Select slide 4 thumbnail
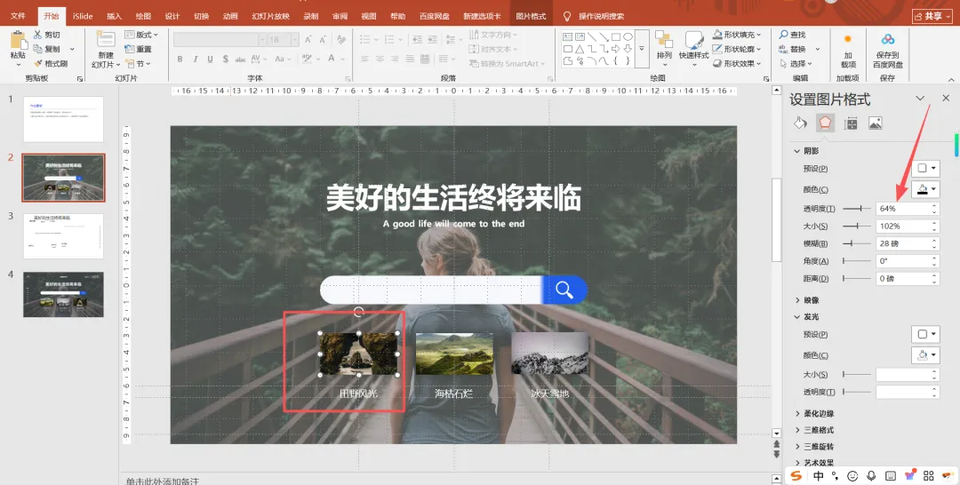Viewport: 960px width, 485px height. pyautogui.click(x=63, y=295)
